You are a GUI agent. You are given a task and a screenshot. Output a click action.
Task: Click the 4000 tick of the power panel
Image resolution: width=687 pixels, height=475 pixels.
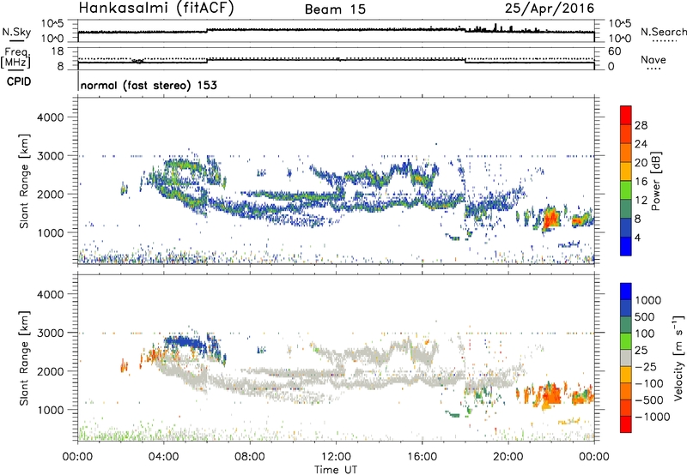point(50,117)
